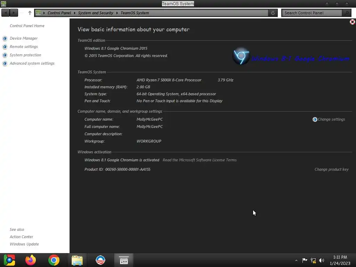The width and height of the screenshot is (356, 267).
Task: Click the shield icon beside System protection
Action: tap(5, 55)
